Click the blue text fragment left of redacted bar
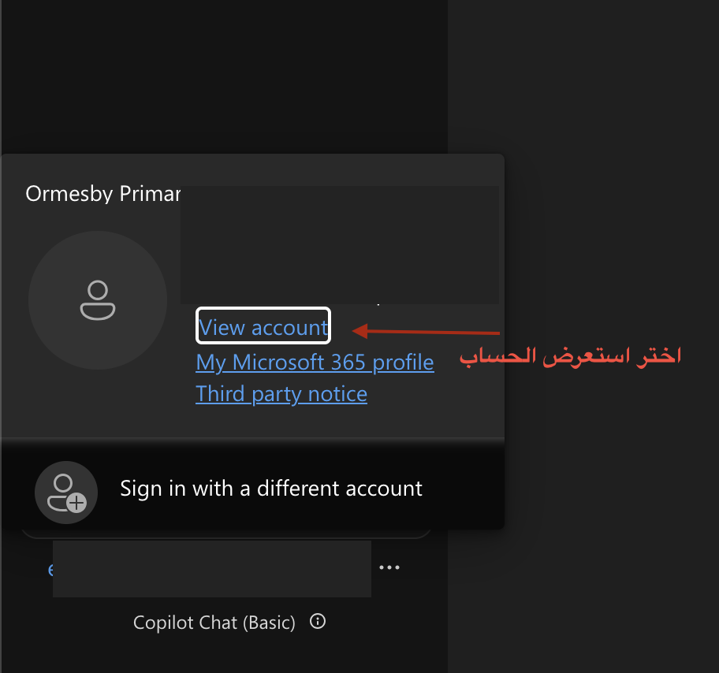The height and width of the screenshot is (673, 719). [x=50, y=569]
